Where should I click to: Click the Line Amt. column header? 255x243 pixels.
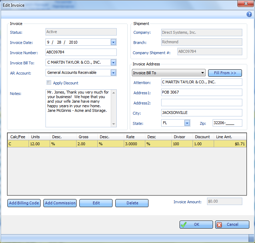230,137
